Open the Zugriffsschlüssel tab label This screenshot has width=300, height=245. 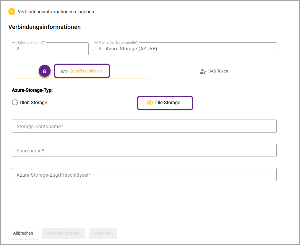85,71
